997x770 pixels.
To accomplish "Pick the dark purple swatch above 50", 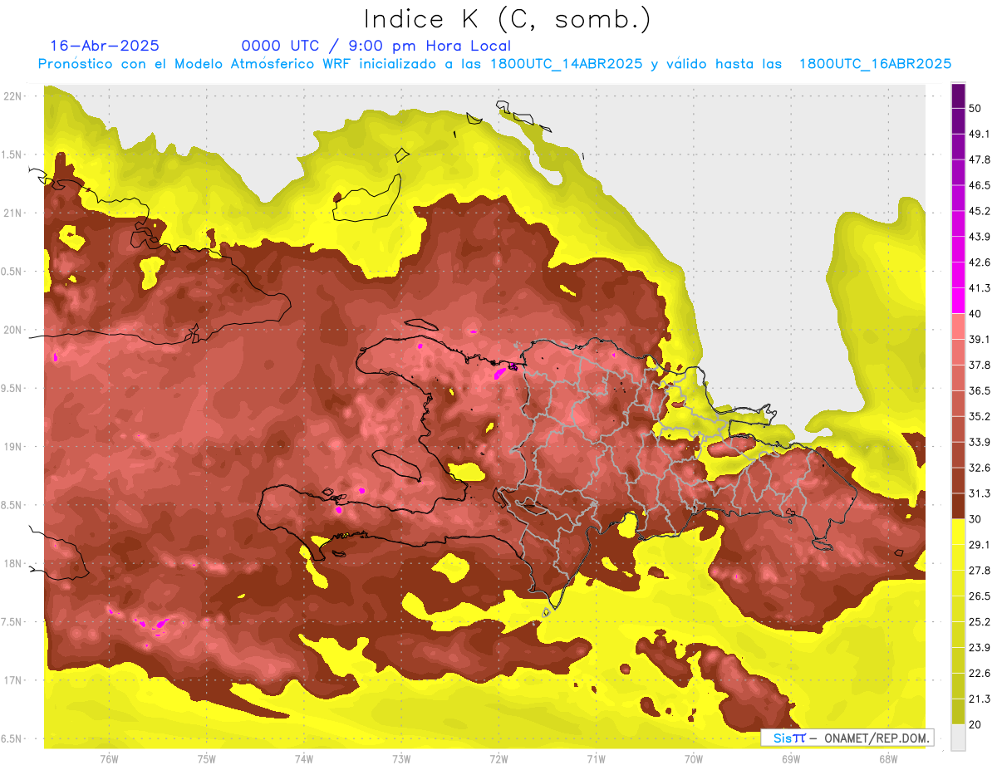I will (x=958, y=96).
